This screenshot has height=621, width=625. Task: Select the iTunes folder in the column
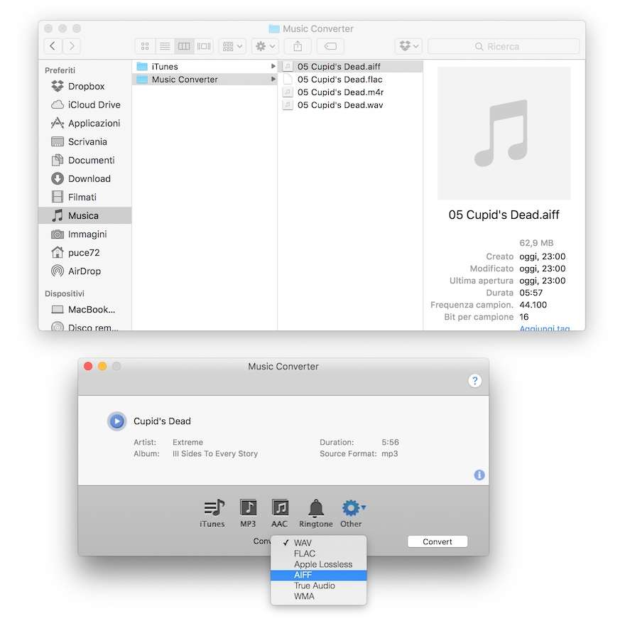click(x=205, y=67)
